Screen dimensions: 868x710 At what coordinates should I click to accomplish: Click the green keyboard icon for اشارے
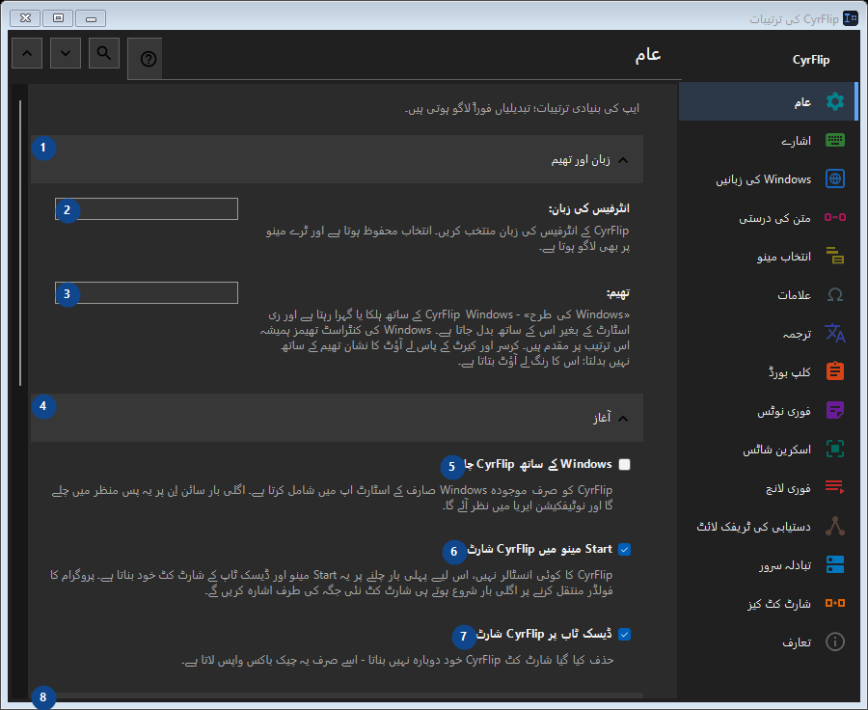point(835,140)
